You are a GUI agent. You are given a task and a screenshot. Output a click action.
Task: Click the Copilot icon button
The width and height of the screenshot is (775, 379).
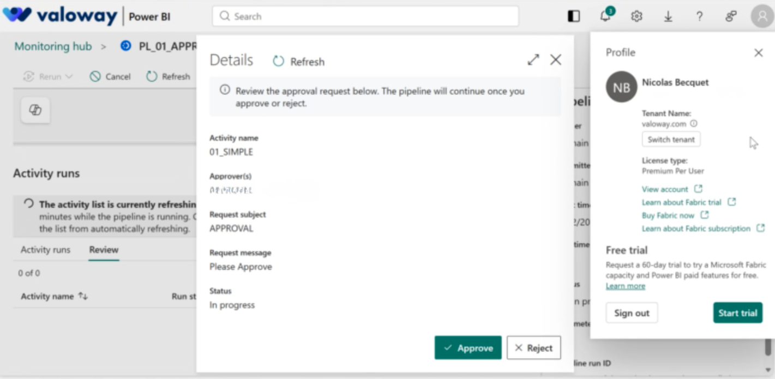35,110
